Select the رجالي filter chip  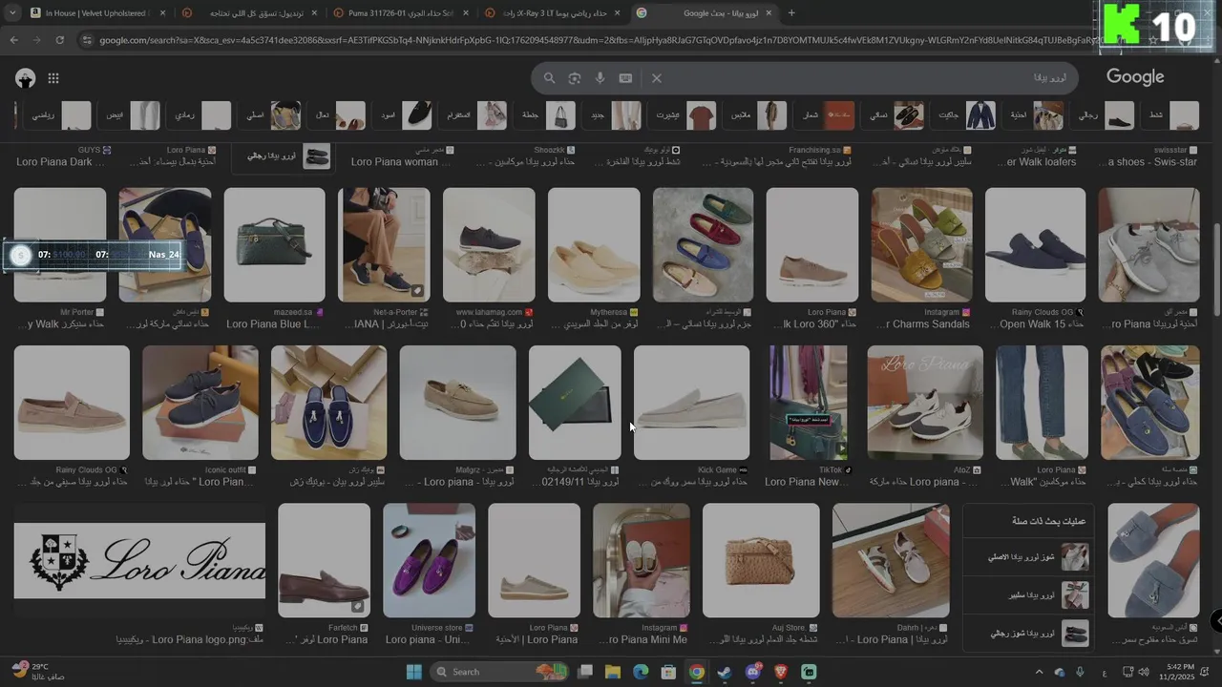[1106, 115]
